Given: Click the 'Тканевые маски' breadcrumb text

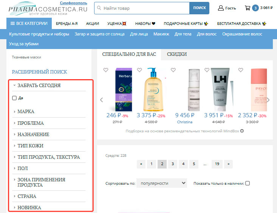Looking at the screenshot, I should 26,57.
